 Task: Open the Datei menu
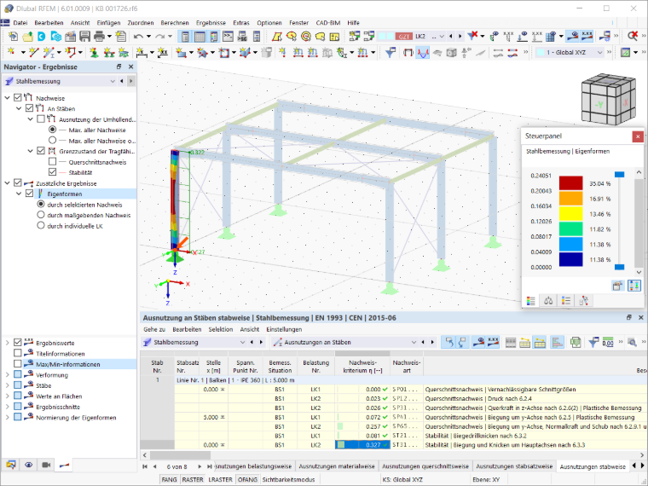click(20, 23)
